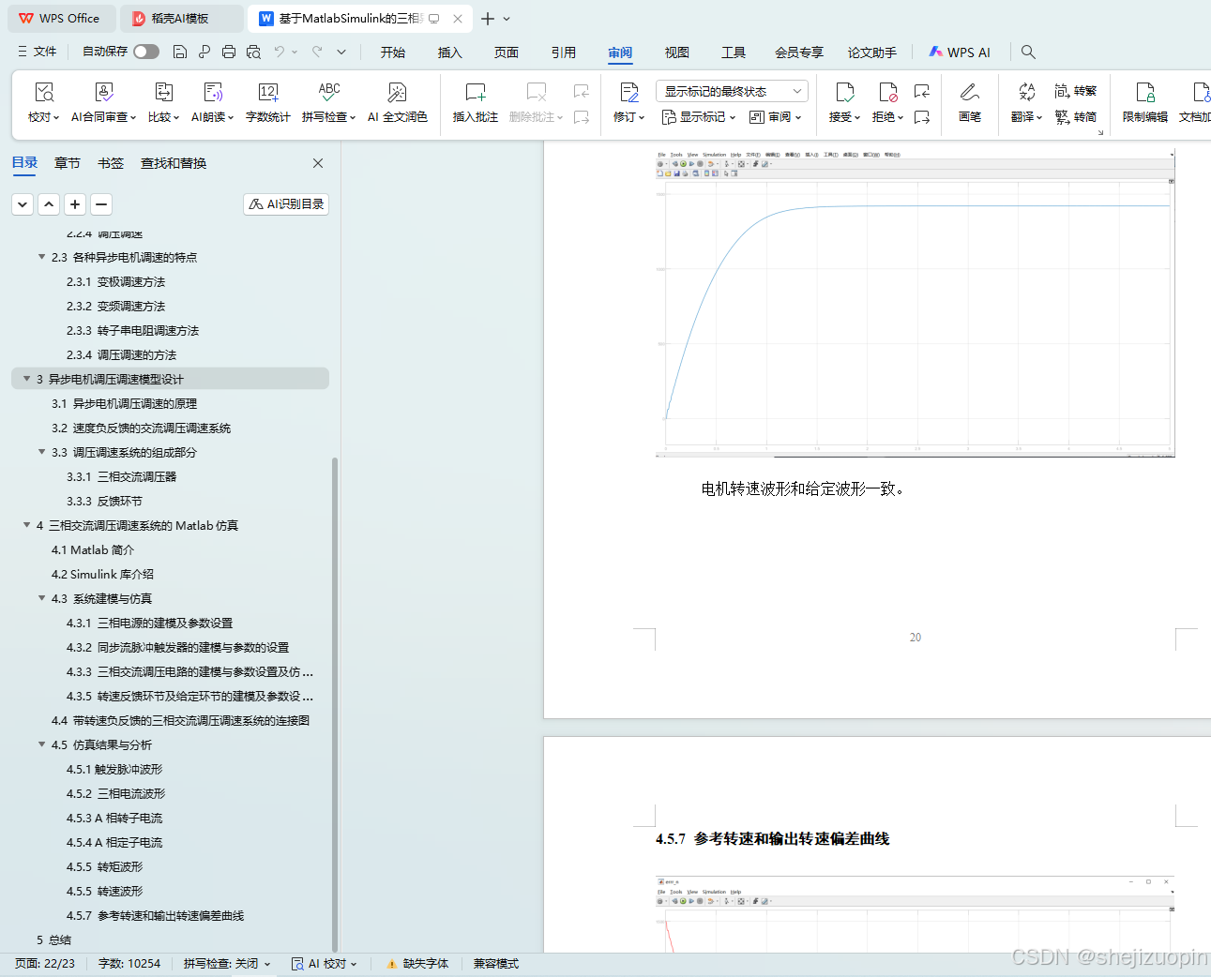
Task: Collapse section 3.3 调压调速系统的组成部分
Action: pos(41,452)
